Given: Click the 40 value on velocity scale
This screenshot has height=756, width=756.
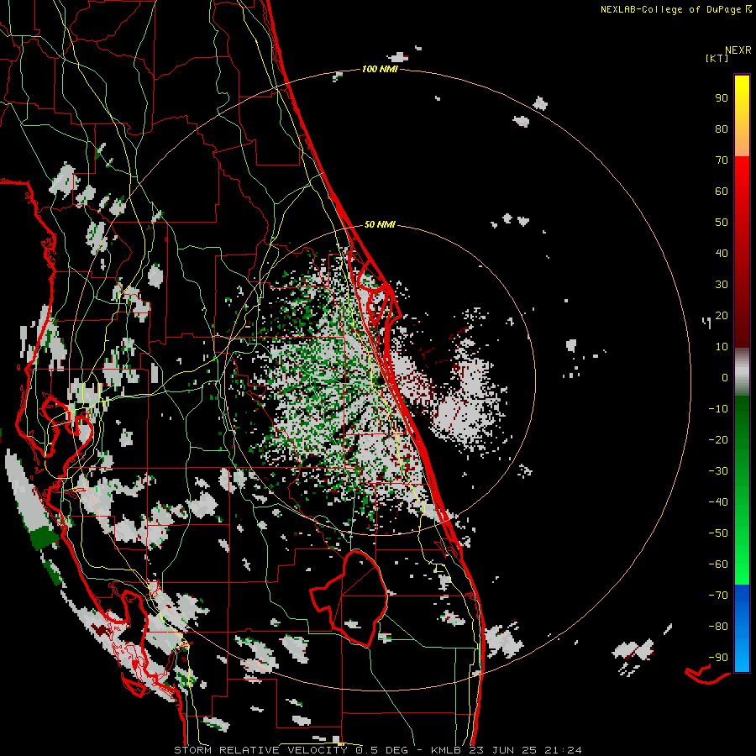Looking at the screenshot, I should (722, 254).
